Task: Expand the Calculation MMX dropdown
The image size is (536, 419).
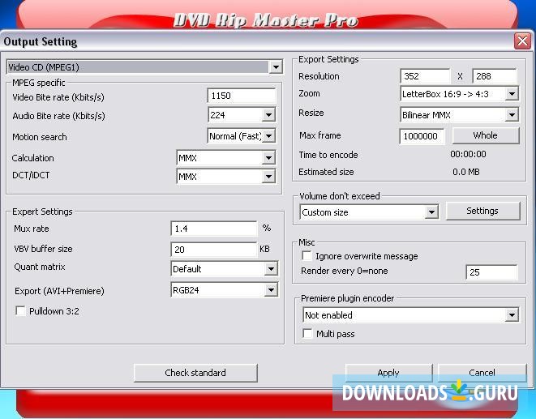Action: point(226,158)
